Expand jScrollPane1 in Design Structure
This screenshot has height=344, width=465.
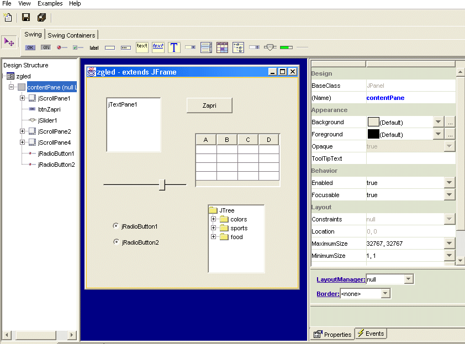click(x=22, y=98)
